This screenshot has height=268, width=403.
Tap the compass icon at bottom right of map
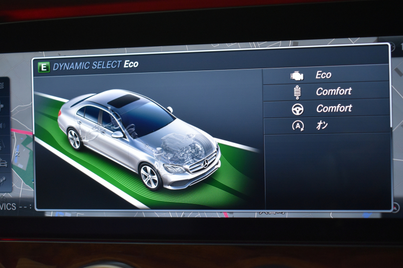click(x=395, y=207)
